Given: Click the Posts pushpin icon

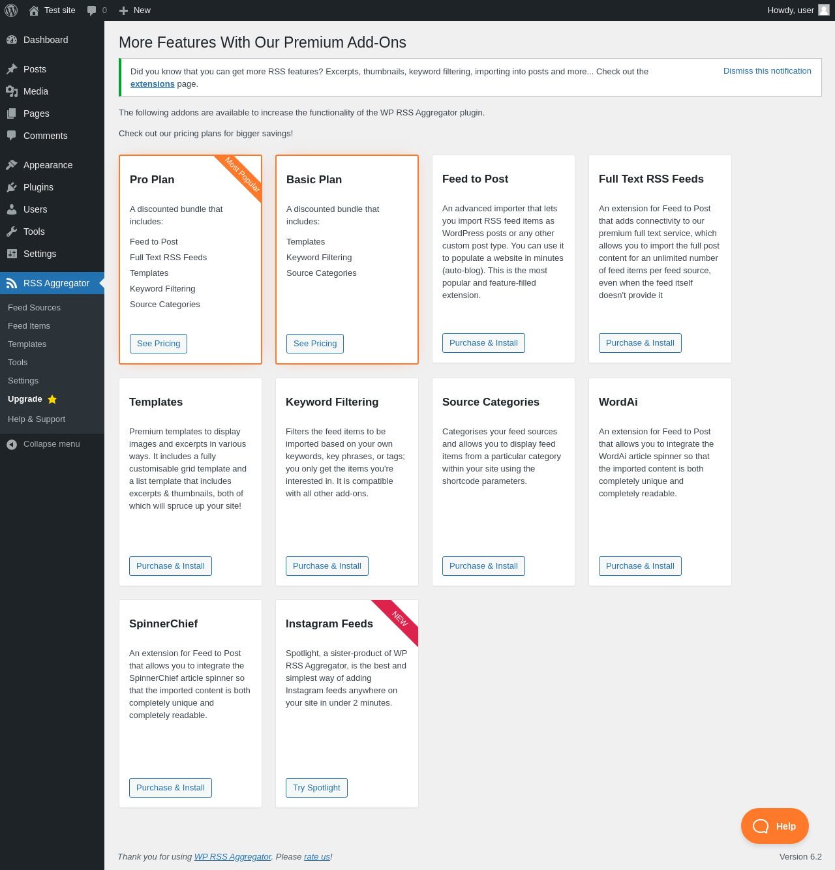Looking at the screenshot, I should 12,69.
